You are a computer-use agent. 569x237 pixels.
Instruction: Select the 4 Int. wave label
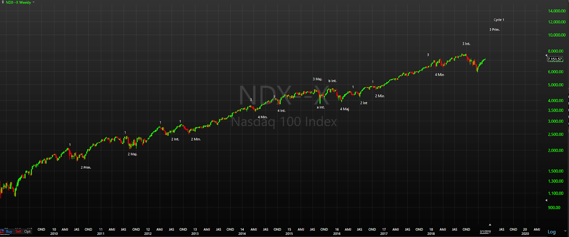(281, 111)
